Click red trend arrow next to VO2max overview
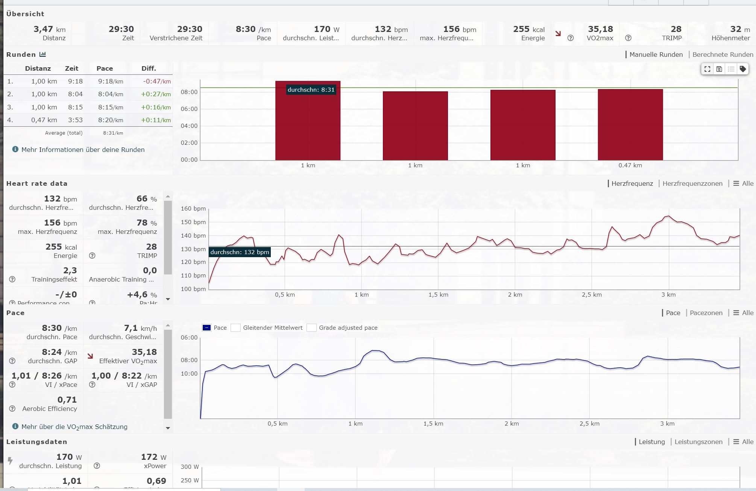 coord(558,34)
